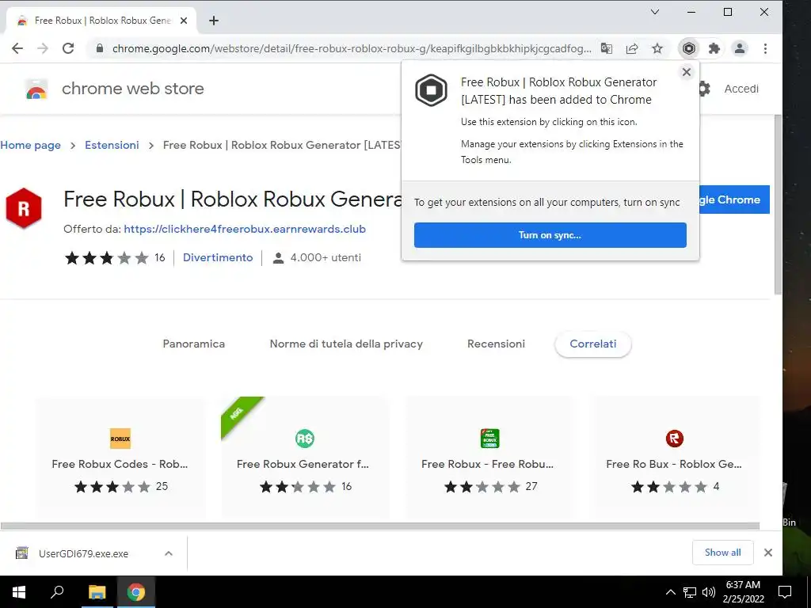Viewport: 811px width, 608px height.
Task: Click the share page icon
Action: (631, 48)
